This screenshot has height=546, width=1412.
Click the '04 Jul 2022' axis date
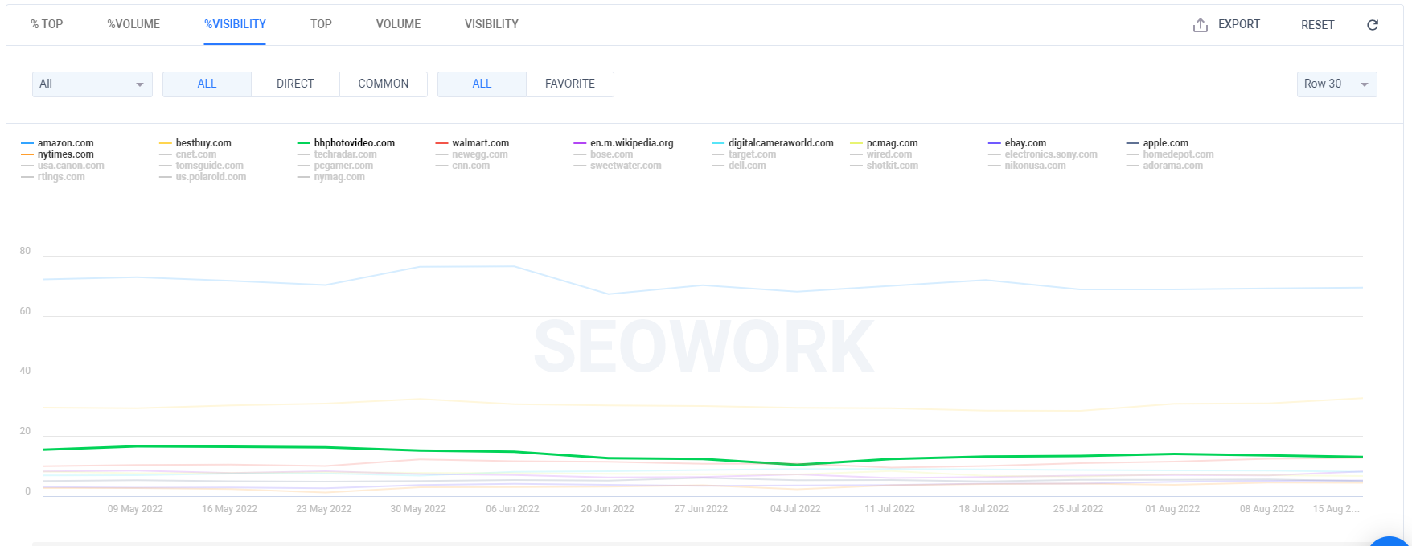[795, 509]
